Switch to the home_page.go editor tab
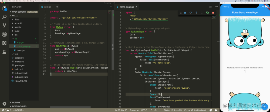Viewport: 270px width, 112px height. (127, 7)
